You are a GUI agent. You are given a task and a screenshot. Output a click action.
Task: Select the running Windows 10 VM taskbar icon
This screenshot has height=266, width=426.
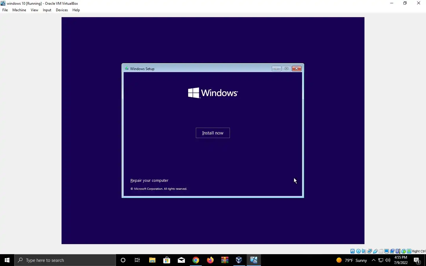tap(254, 260)
